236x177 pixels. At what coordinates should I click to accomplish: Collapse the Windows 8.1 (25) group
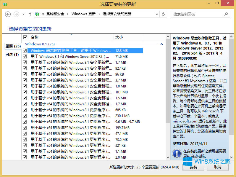[x=161, y=44]
